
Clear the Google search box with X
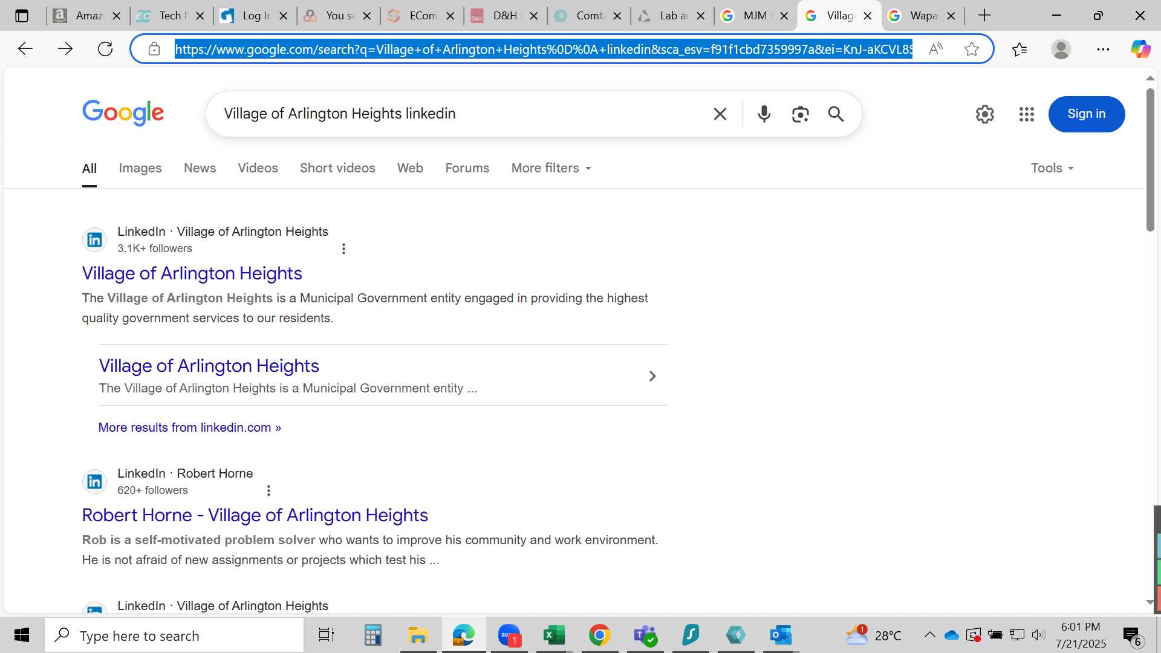point(720,114)
